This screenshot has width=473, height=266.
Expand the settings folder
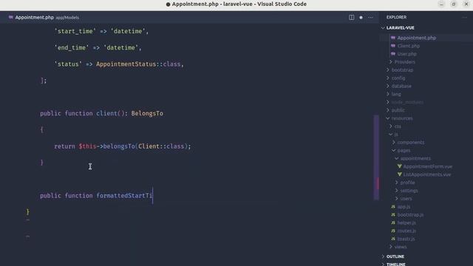[x=397, y=191]
